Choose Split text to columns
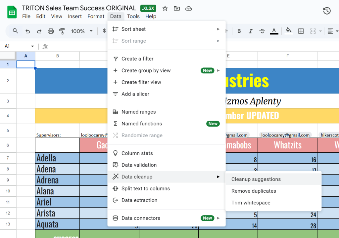The image size is (339, 238). tap(167, 188)
